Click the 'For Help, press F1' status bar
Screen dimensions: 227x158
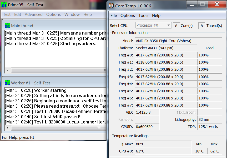(18, 137)
